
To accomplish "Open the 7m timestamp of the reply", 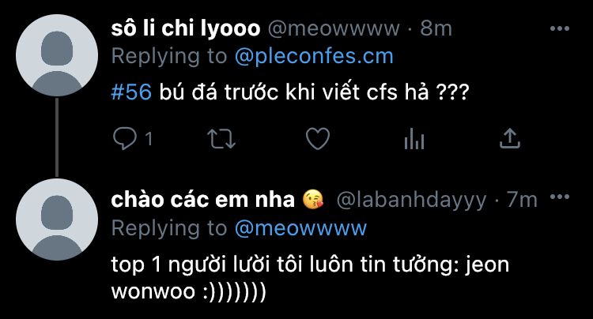I will [522, 199].
